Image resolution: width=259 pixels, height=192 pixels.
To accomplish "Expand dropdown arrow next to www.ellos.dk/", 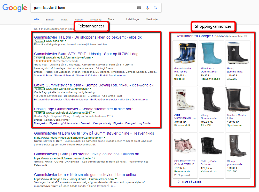I will coord(66,41).
